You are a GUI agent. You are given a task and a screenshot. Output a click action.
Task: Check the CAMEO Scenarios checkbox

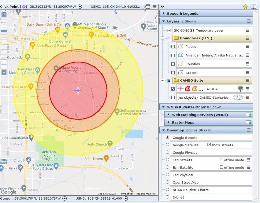click(173, 98)
